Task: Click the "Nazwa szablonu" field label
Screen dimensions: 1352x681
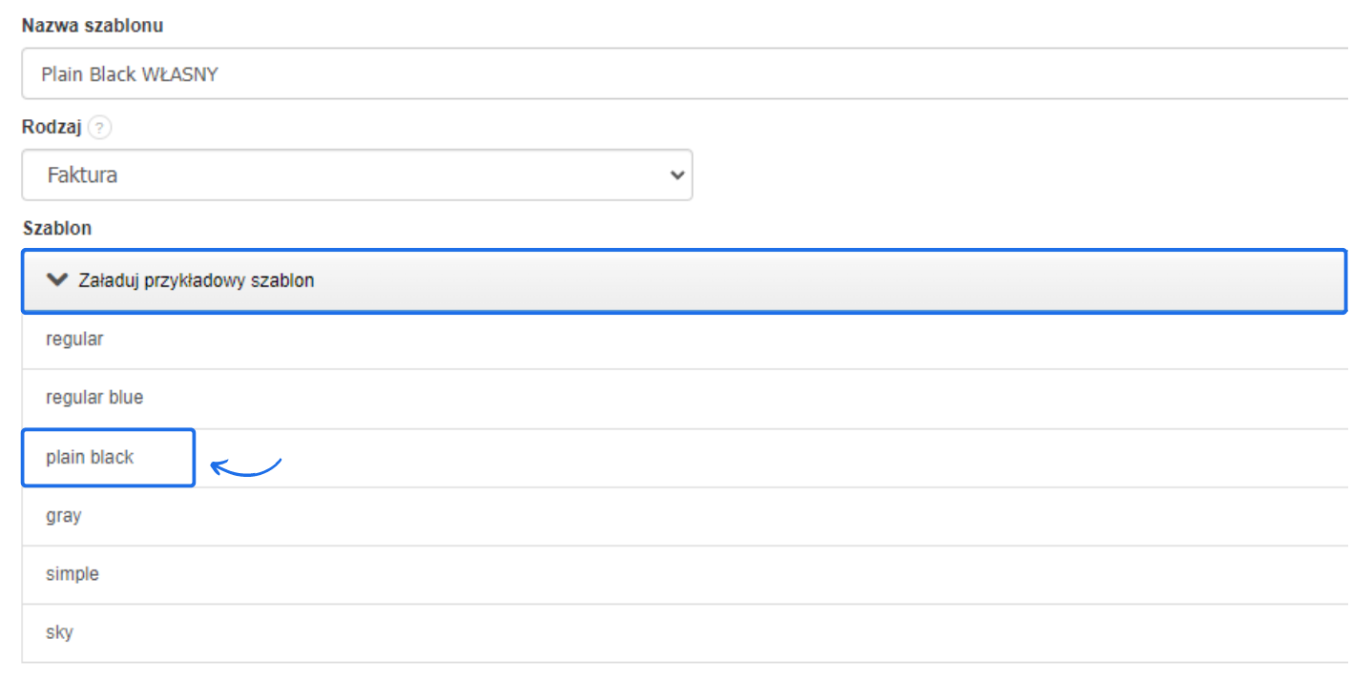Action: click(x=93, y=27)
